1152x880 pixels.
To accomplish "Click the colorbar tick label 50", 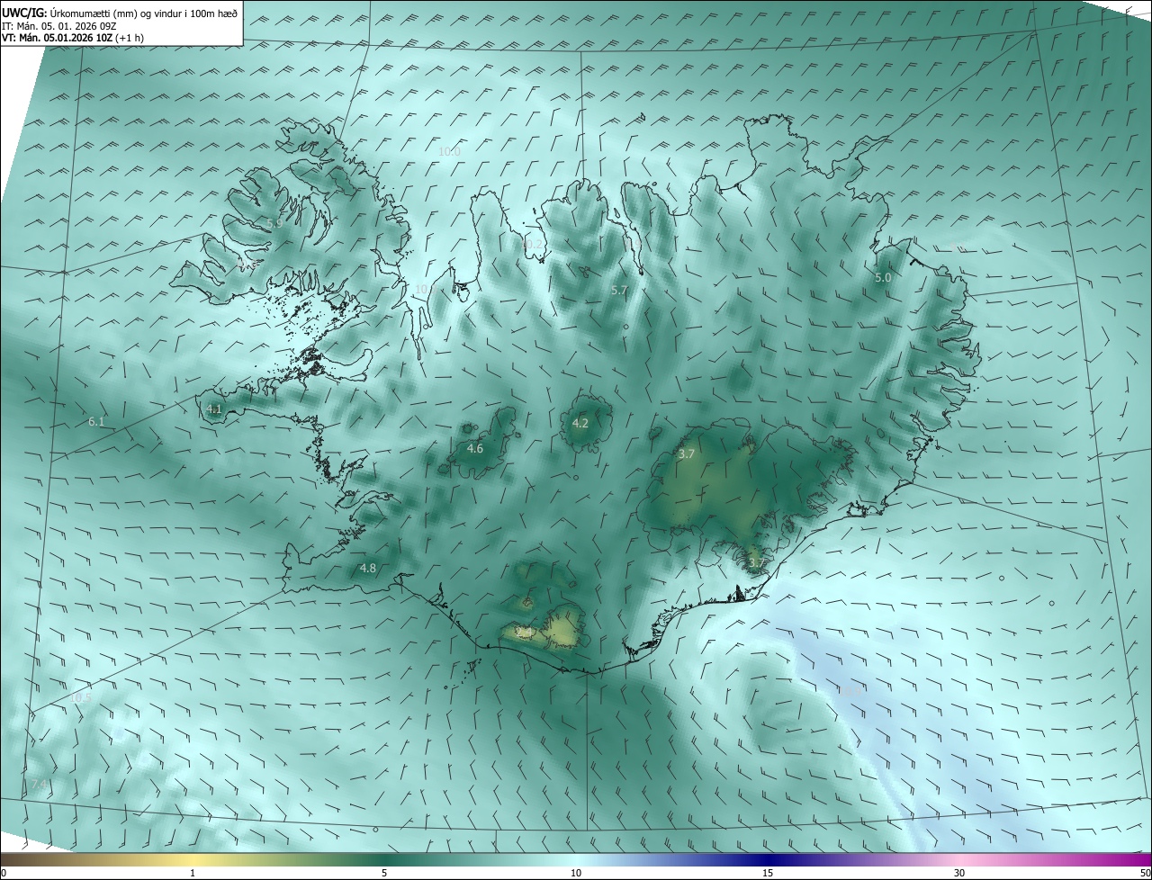I will (x=1145, y=873).
